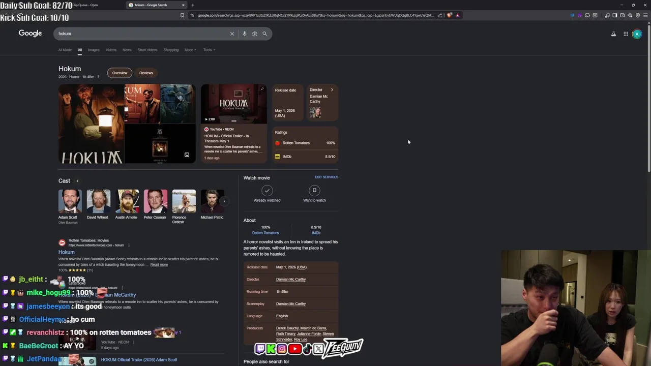Close the hokum Google Search tab
The width and height of the screenshot is (651, 366).
tap(183, 5)
